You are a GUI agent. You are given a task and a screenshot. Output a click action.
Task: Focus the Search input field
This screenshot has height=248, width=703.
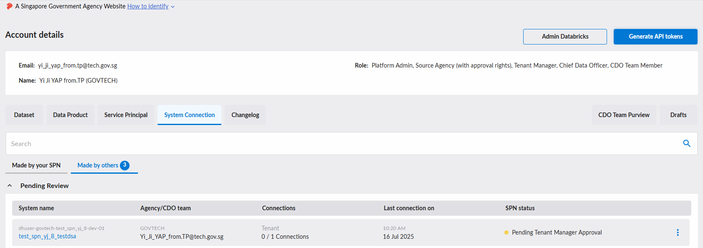pos(344,144)
